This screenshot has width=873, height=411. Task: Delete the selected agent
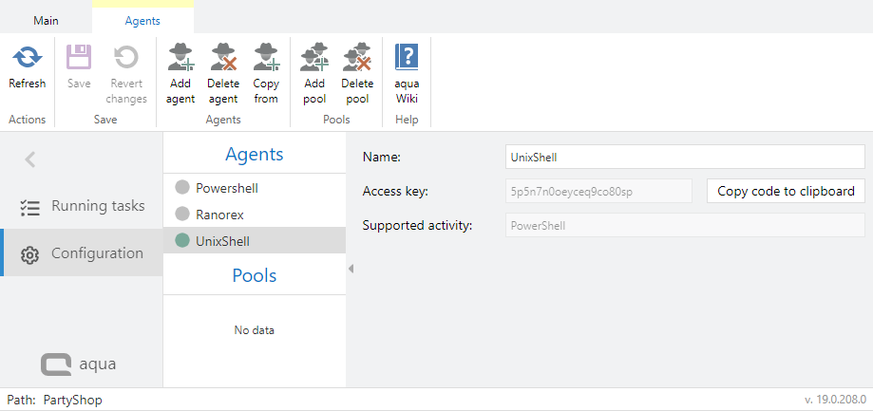pyautogui.click(x=223, y=59)
